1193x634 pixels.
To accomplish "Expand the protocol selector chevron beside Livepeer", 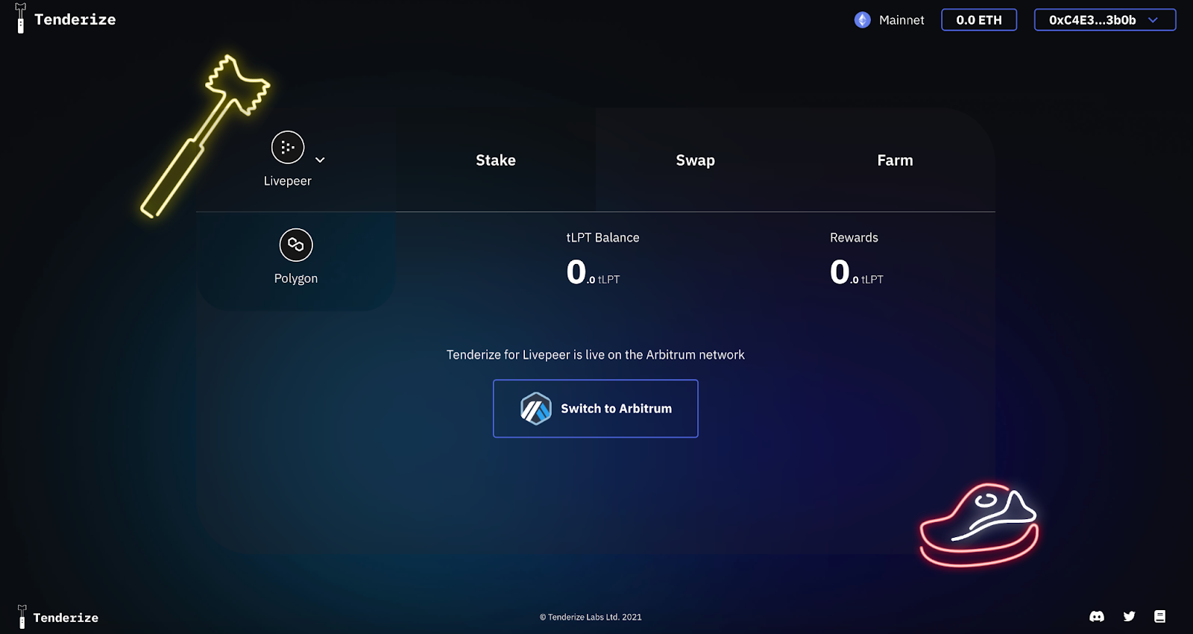I will pos(320,160).
